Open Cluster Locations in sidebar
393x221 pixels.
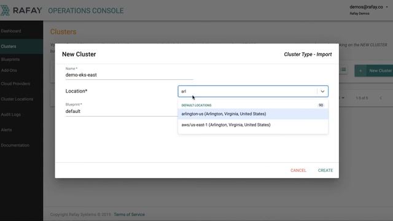[x=17, y=99]
